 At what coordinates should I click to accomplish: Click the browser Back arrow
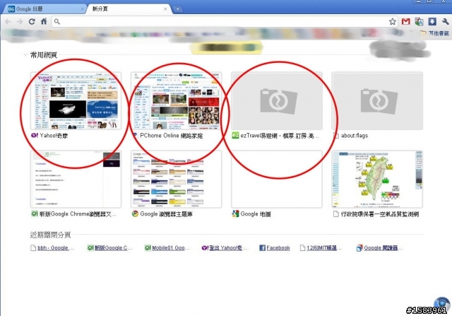(8, 22)
